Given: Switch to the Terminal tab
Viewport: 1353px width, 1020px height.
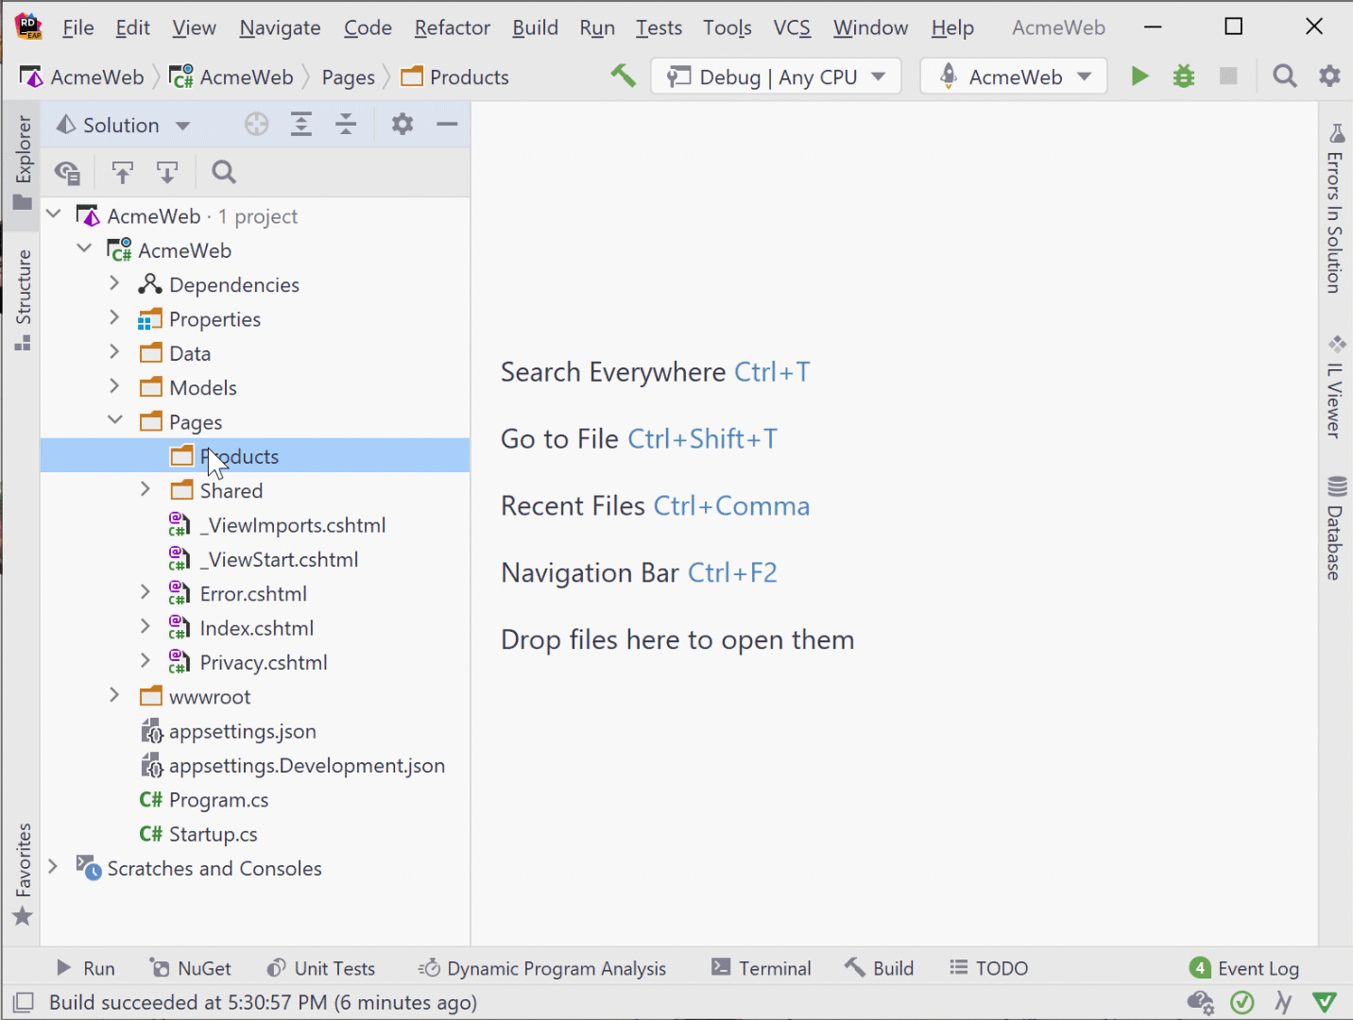Looking at the screenshot, I should click(x=762, y=967).
